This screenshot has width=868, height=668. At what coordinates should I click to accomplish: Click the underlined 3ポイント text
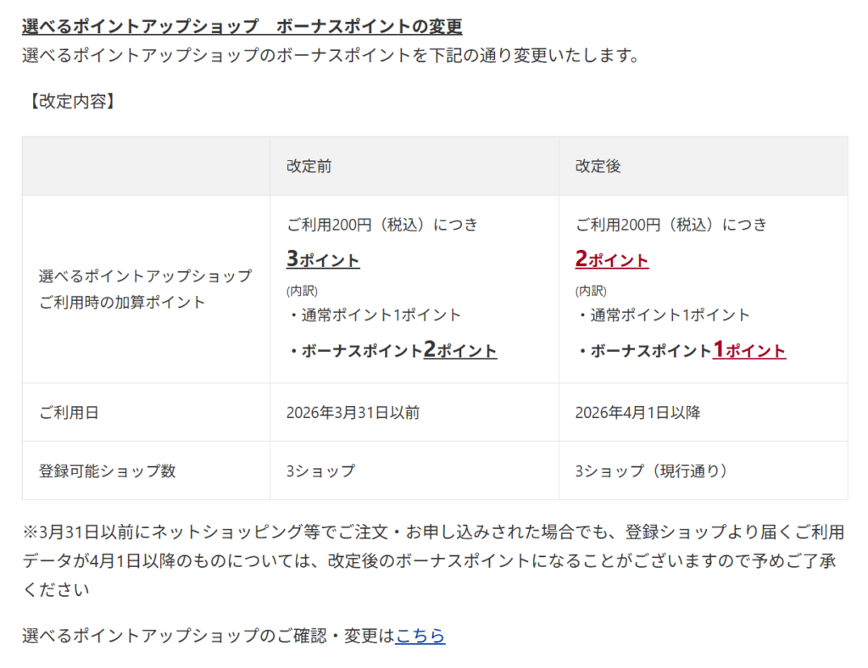tap(323, 259)
